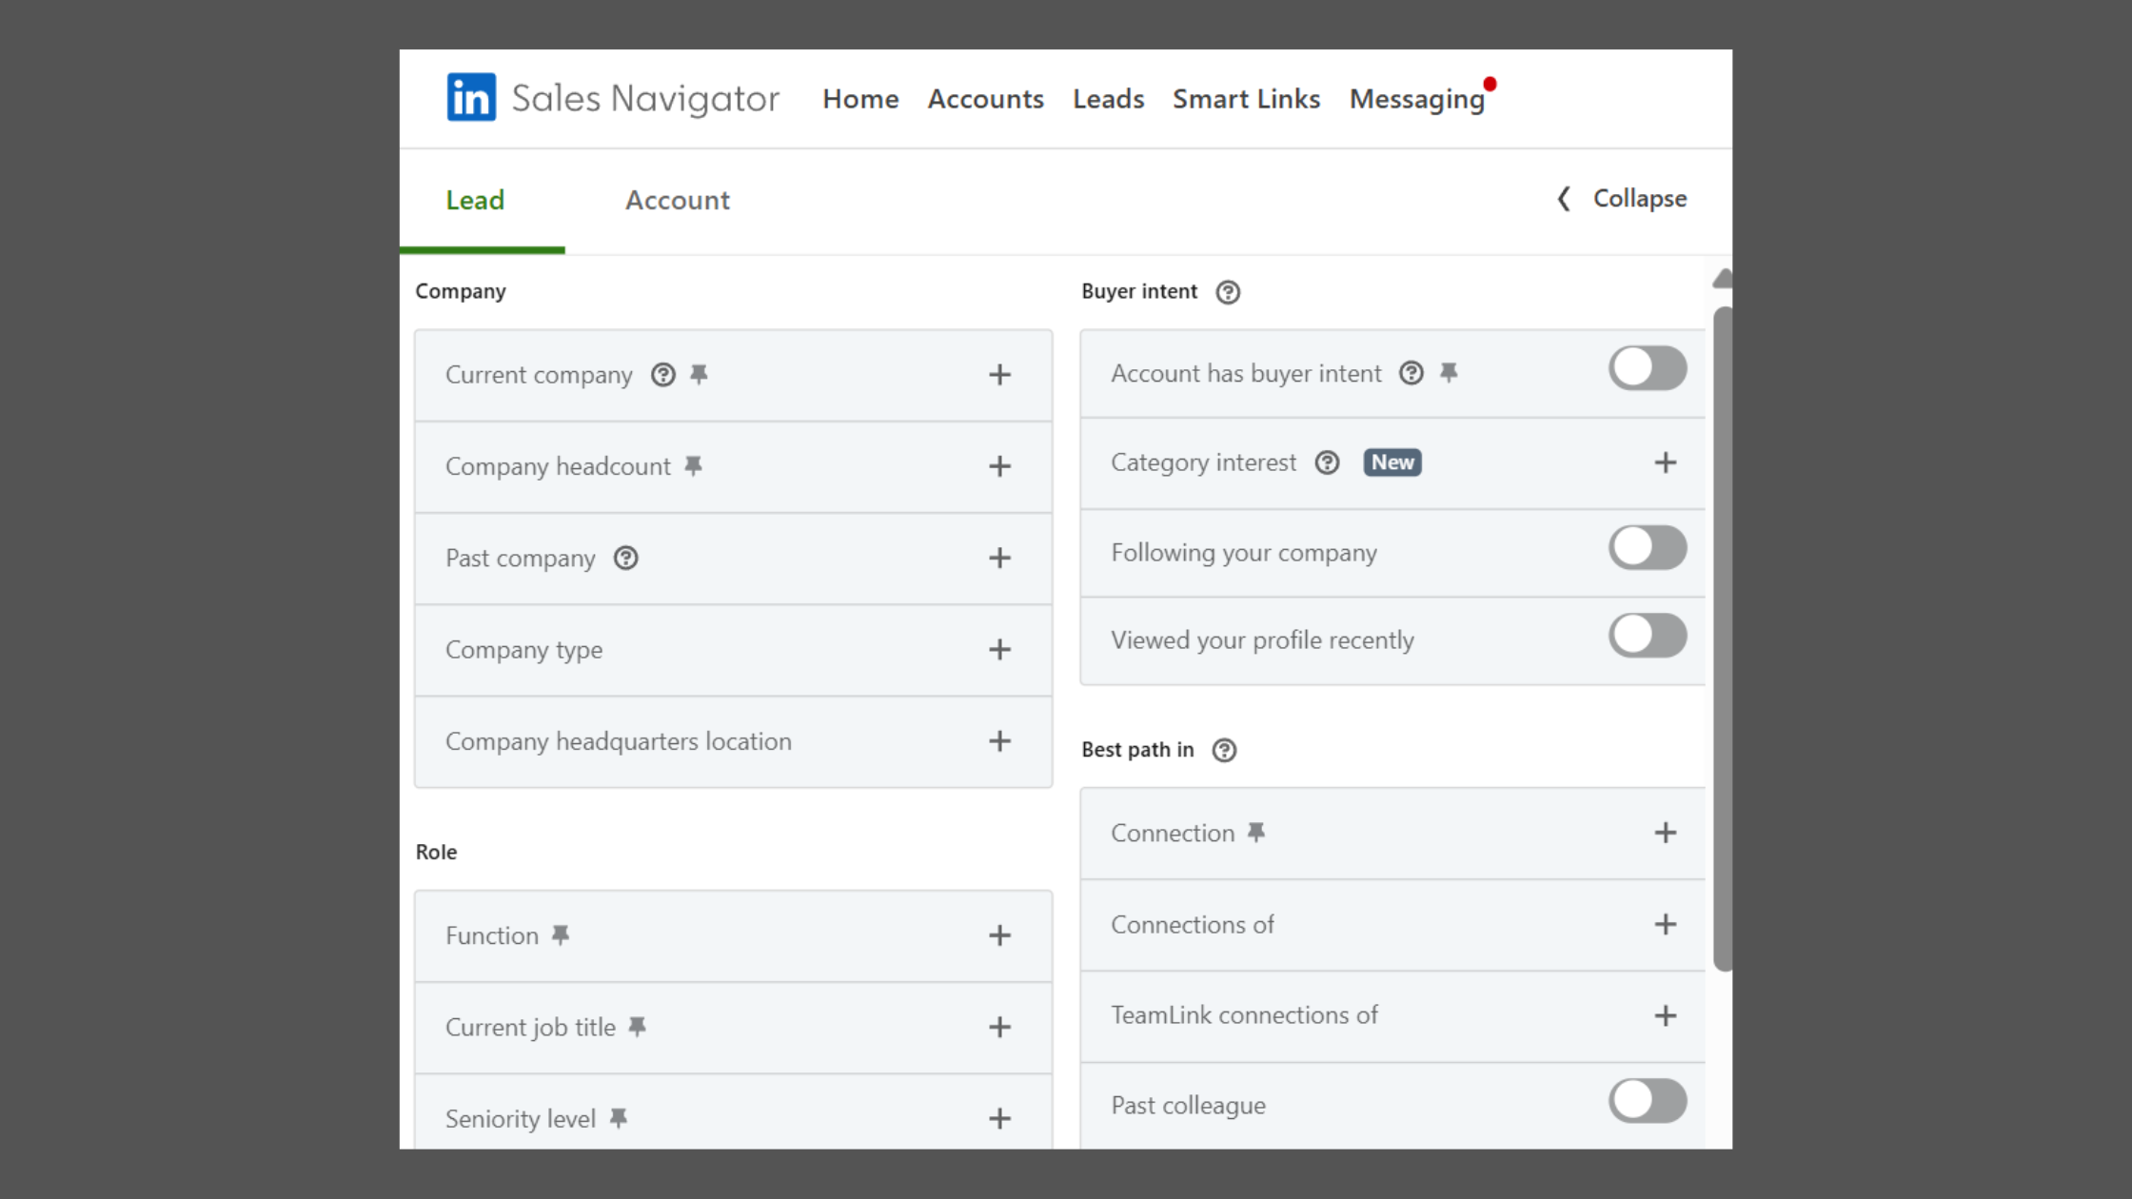Click the Buyer intent heading text
The width and height of the screenshot is (2132, 1199).
(x=1139, y=291)
